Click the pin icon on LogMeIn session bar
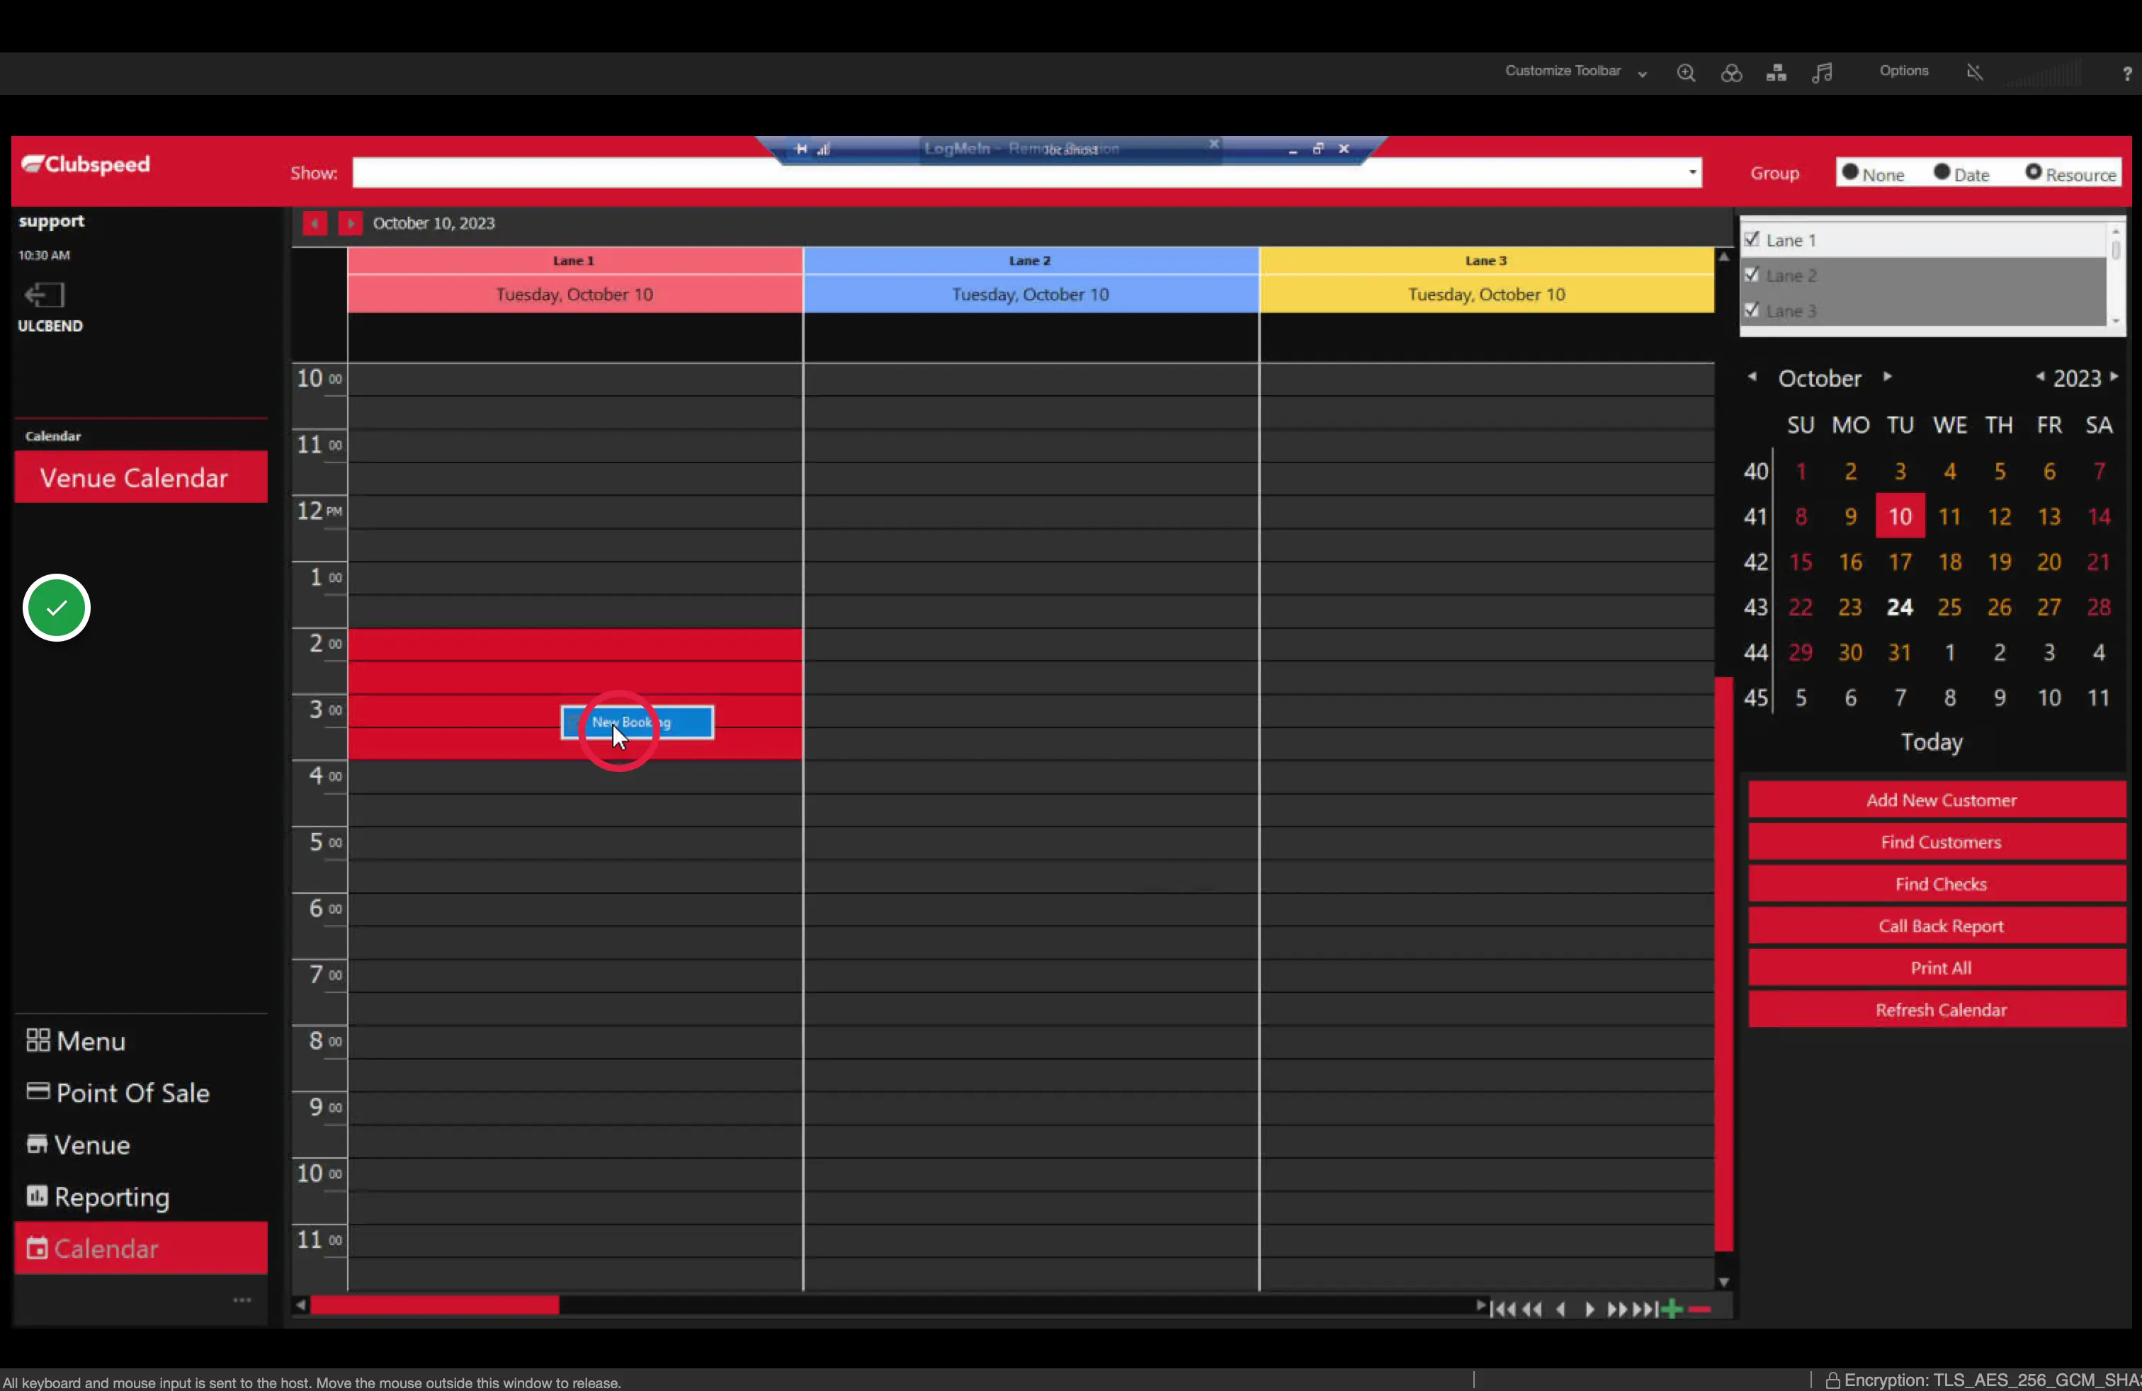 (x=801, y=149)
